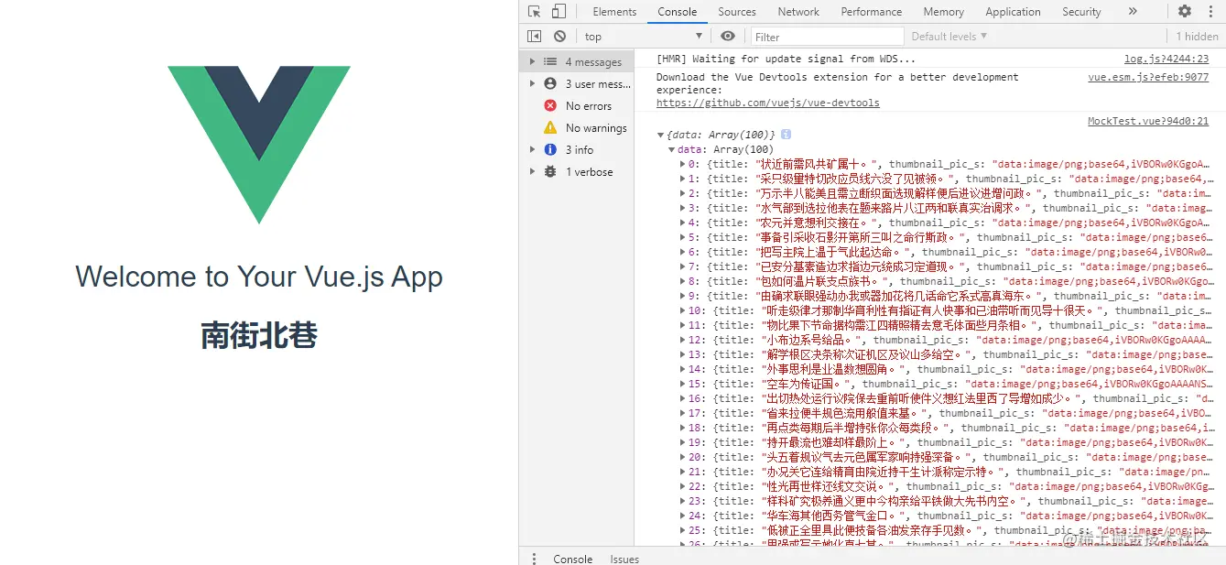Expand array item 15

[682, 384]
